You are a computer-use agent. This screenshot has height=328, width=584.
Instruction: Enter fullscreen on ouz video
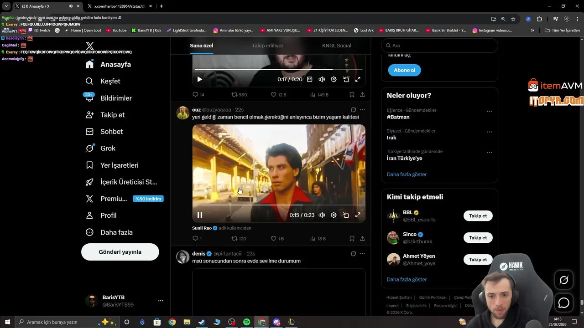point(358,215)
